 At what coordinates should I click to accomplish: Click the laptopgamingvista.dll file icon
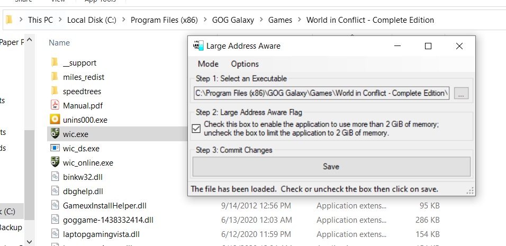[55, 234]
